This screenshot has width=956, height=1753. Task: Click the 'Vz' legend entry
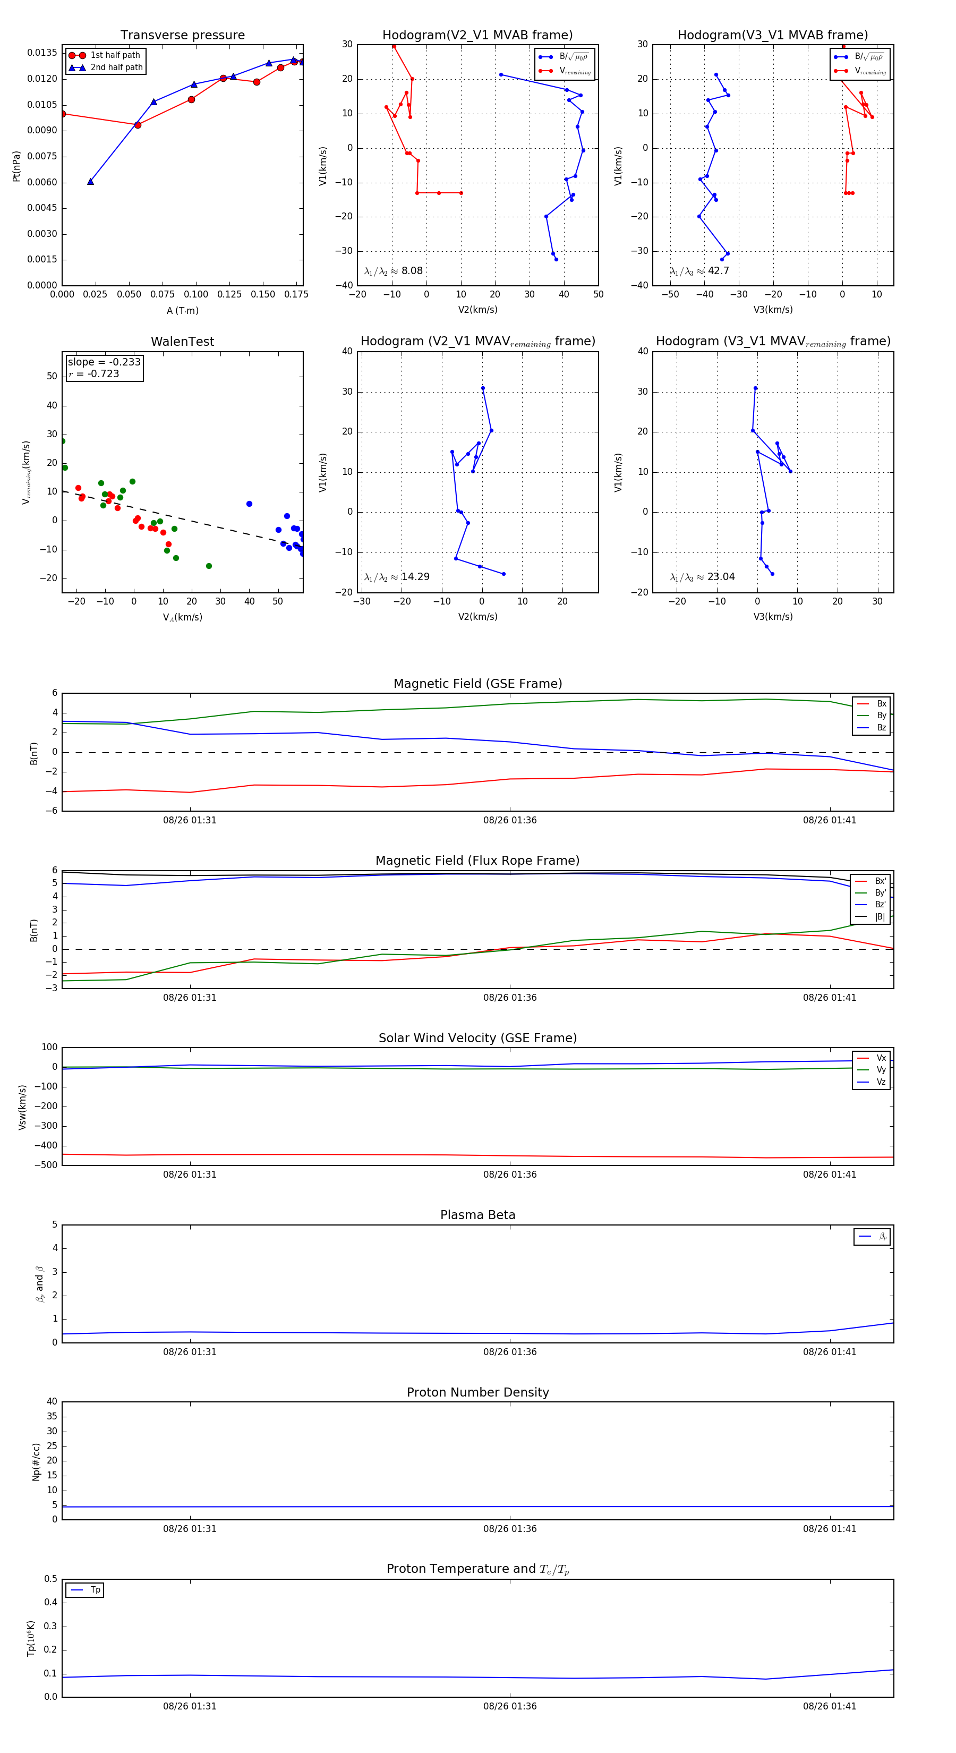pyautogui.click(x=872, y=1082)
